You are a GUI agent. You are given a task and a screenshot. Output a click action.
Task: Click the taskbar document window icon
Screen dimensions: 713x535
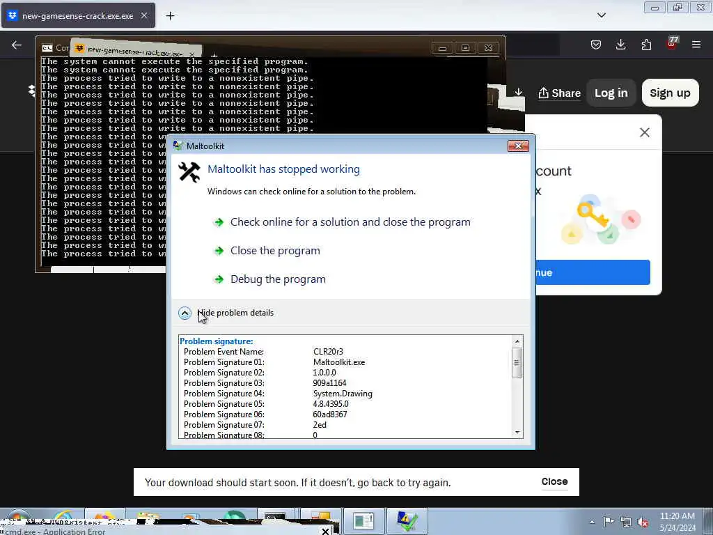click(x=363, y=521)
